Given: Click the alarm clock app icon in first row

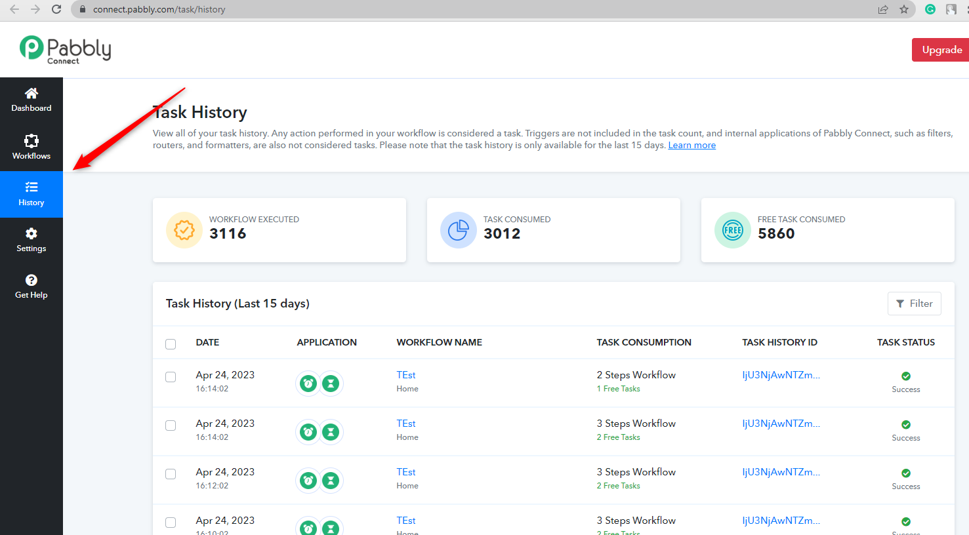Looking at the screenshot, I should tap(308, 384).
